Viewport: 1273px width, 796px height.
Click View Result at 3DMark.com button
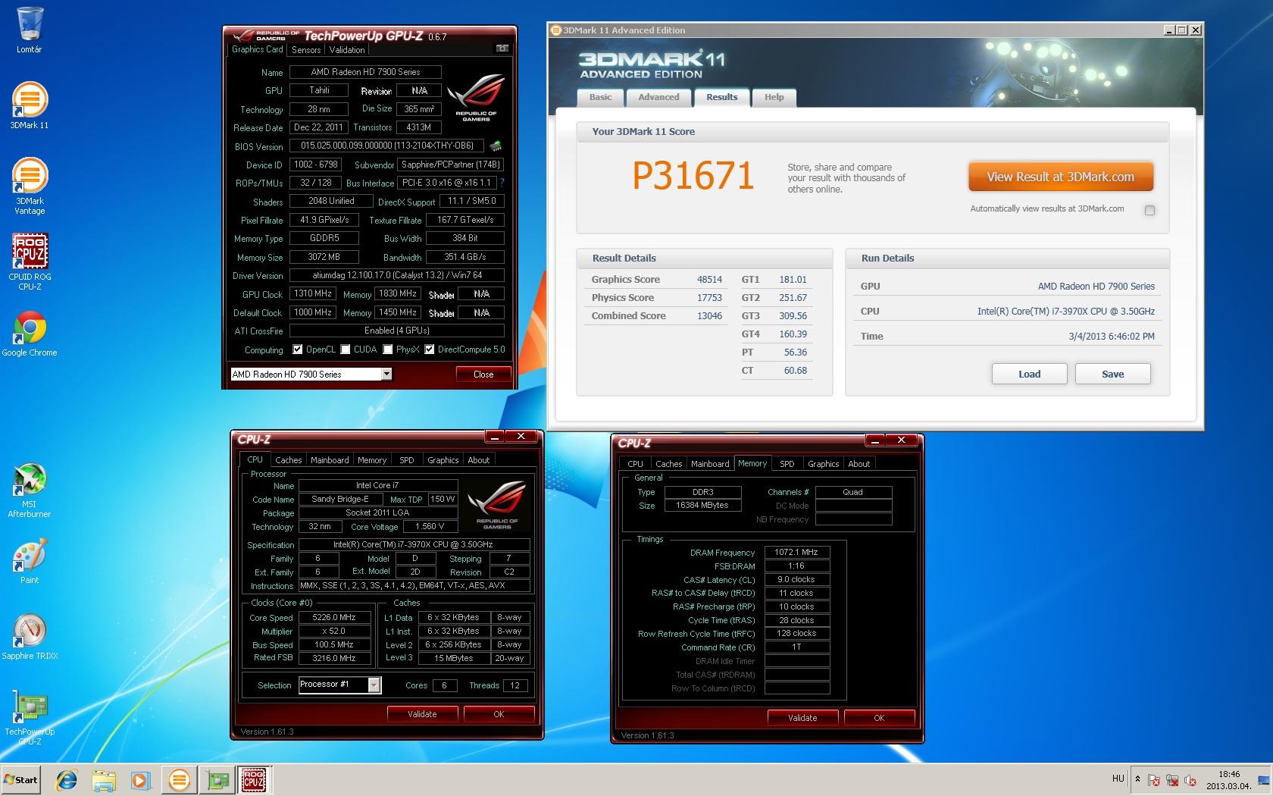pyautogui.click(x=1060, y=177)
